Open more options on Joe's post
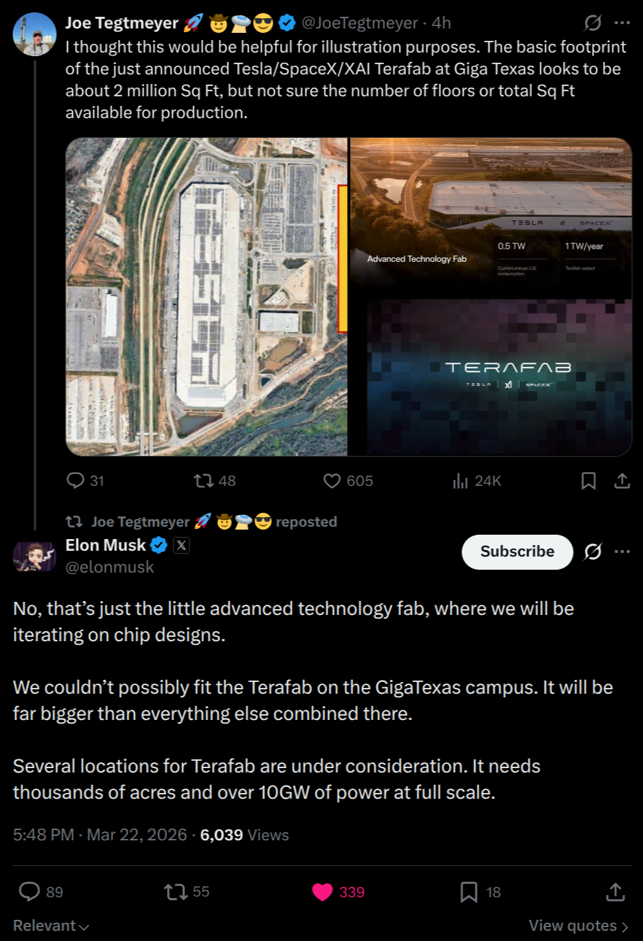The image size is (643, 941). tap(622, 23)
